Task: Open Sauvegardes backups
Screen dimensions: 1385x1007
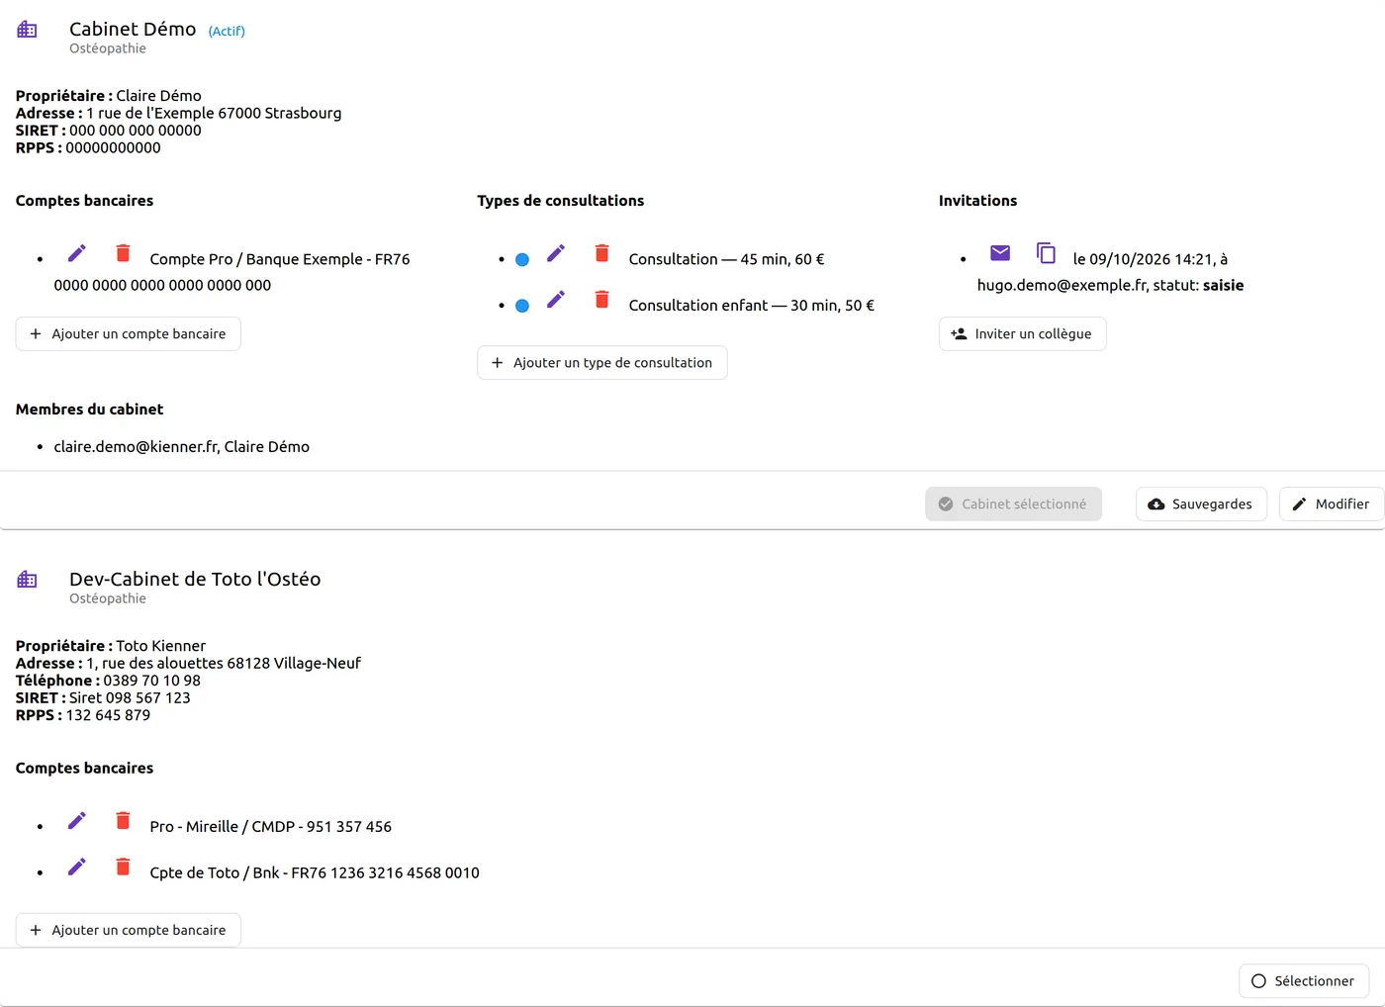Action: [x=1201, y=503]
